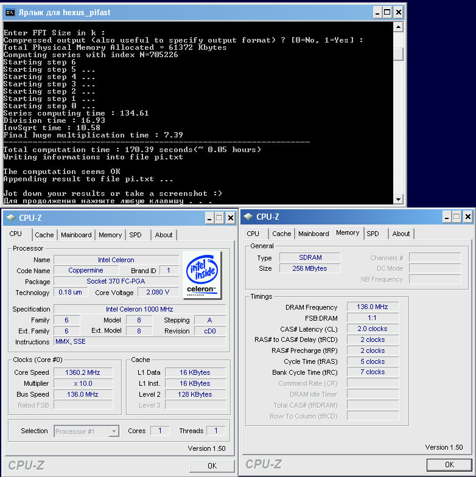Select the Memory tab in right CPU-Z window
The image size is (476, 477).
[348, 232]
